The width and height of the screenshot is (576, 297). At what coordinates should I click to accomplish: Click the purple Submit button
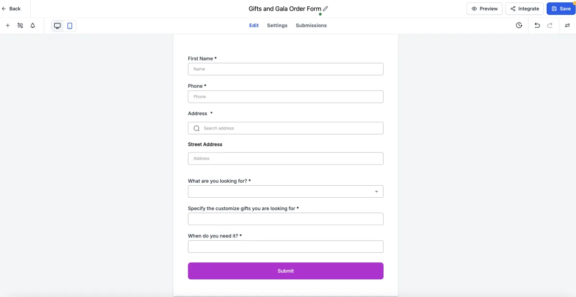click(286, 271)
